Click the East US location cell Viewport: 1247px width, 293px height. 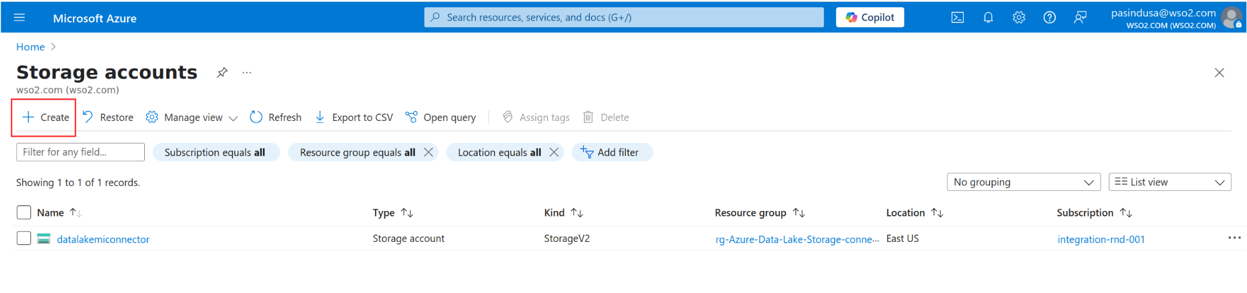pyautogui.click(x=902, y=239)
